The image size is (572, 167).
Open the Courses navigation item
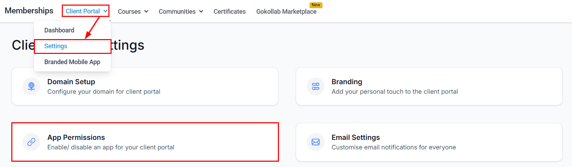pyautogui.click(x=129, y=12)
